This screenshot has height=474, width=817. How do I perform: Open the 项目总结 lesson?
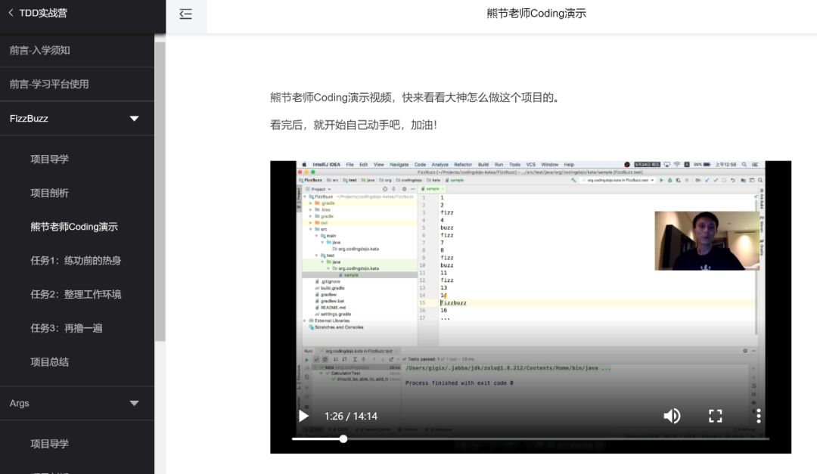pyautogui.click(x=49, y=363)
